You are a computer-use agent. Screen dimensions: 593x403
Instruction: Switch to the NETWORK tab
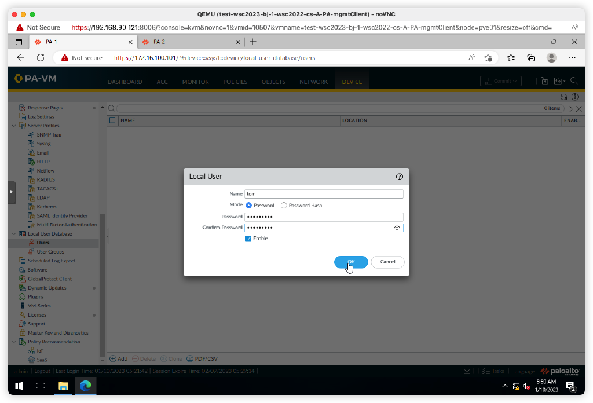(313, 82)
